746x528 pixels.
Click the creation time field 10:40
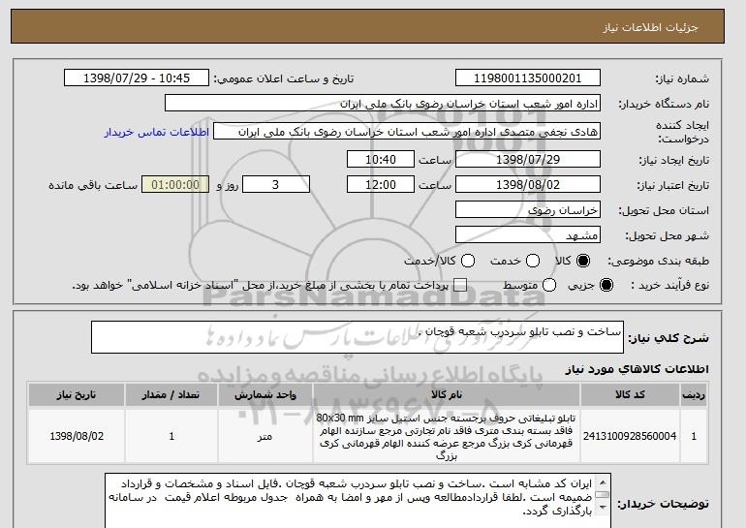click(381, 159)
